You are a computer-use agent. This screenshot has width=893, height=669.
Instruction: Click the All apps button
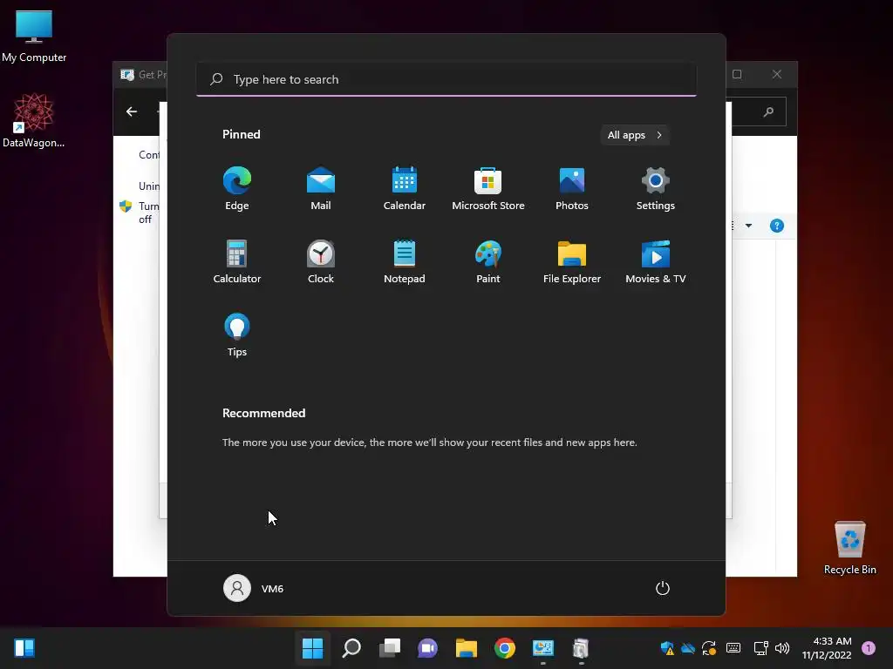click(635, 135)
